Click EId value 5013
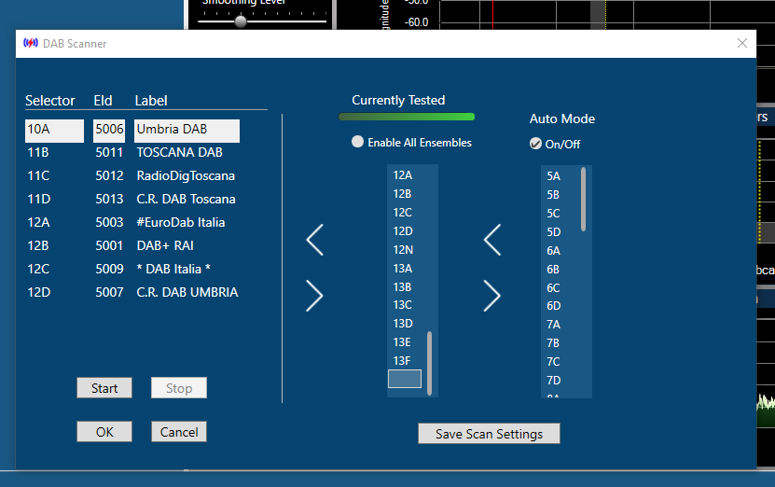This screenshot has height=487, width=775. (109, 199)
